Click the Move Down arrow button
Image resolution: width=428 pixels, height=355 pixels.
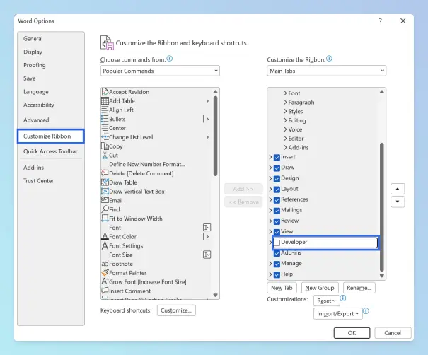click(398, 202)
